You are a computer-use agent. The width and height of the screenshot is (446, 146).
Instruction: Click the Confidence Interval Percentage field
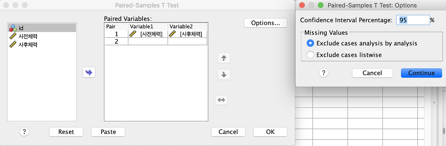pyautogui.click(x=413, y=20)
